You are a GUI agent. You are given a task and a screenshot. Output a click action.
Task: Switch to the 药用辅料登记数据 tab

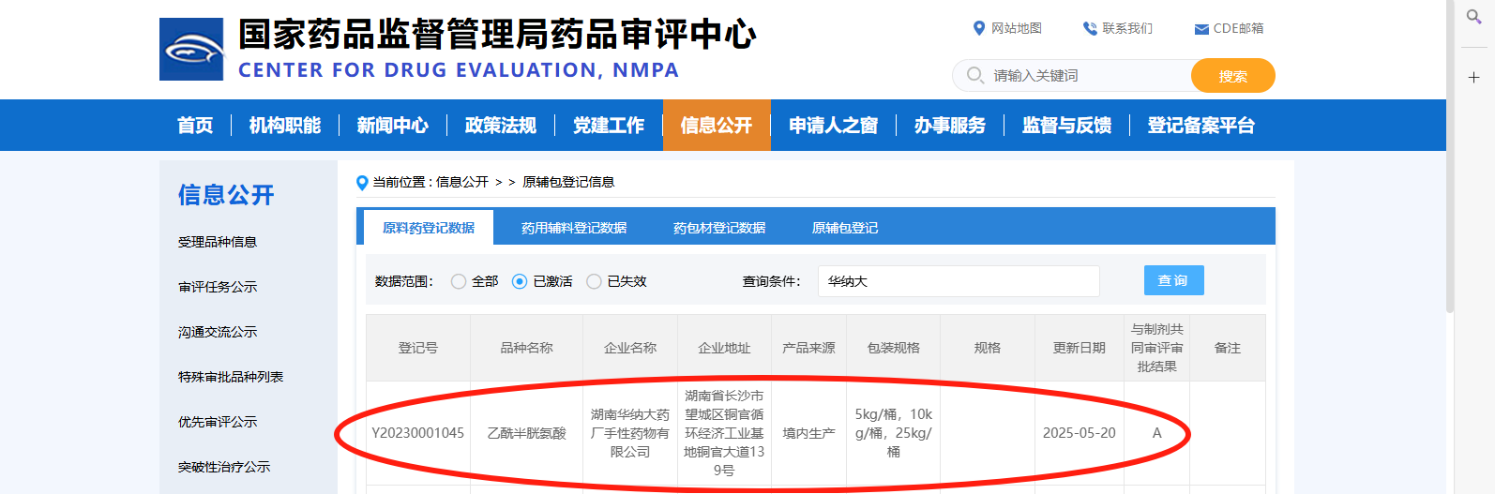574,228
